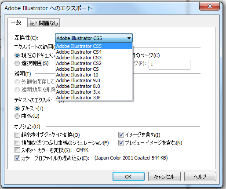The width and height of the screenshot is (226, 189).
Task: Select 現在のドキュメント radio button
Action: [x=17, y=55]
